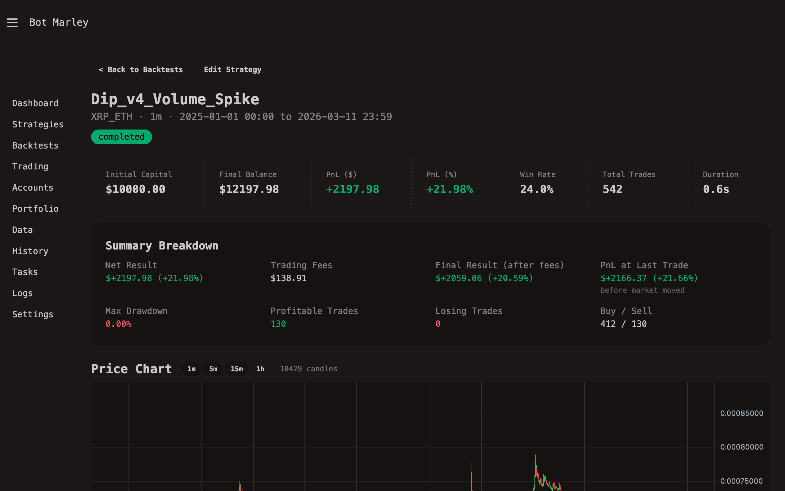Switch the price chart to 5m
785x491 pixels.
point(213,369)
